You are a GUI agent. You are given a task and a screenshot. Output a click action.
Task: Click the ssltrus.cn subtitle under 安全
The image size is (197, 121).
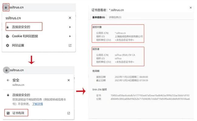click(18, 85)
